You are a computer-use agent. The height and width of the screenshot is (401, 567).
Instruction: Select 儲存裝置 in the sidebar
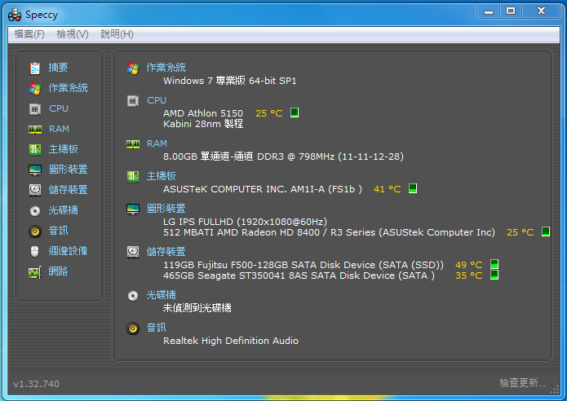coord(68,190)
